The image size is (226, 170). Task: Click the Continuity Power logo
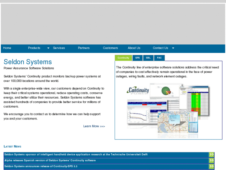(138, 90)
